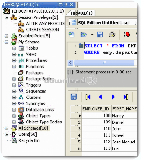The image size is (141, 160).
Task: Expand the All Schemas[18] node
Action: pyautogui.click(x=7, y=128)
